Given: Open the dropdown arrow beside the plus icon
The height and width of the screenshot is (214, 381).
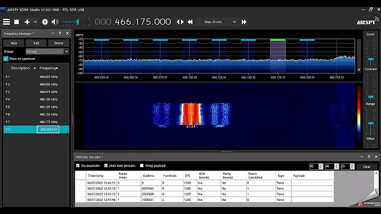Looking at the screenshot, I should coord(35,22).
